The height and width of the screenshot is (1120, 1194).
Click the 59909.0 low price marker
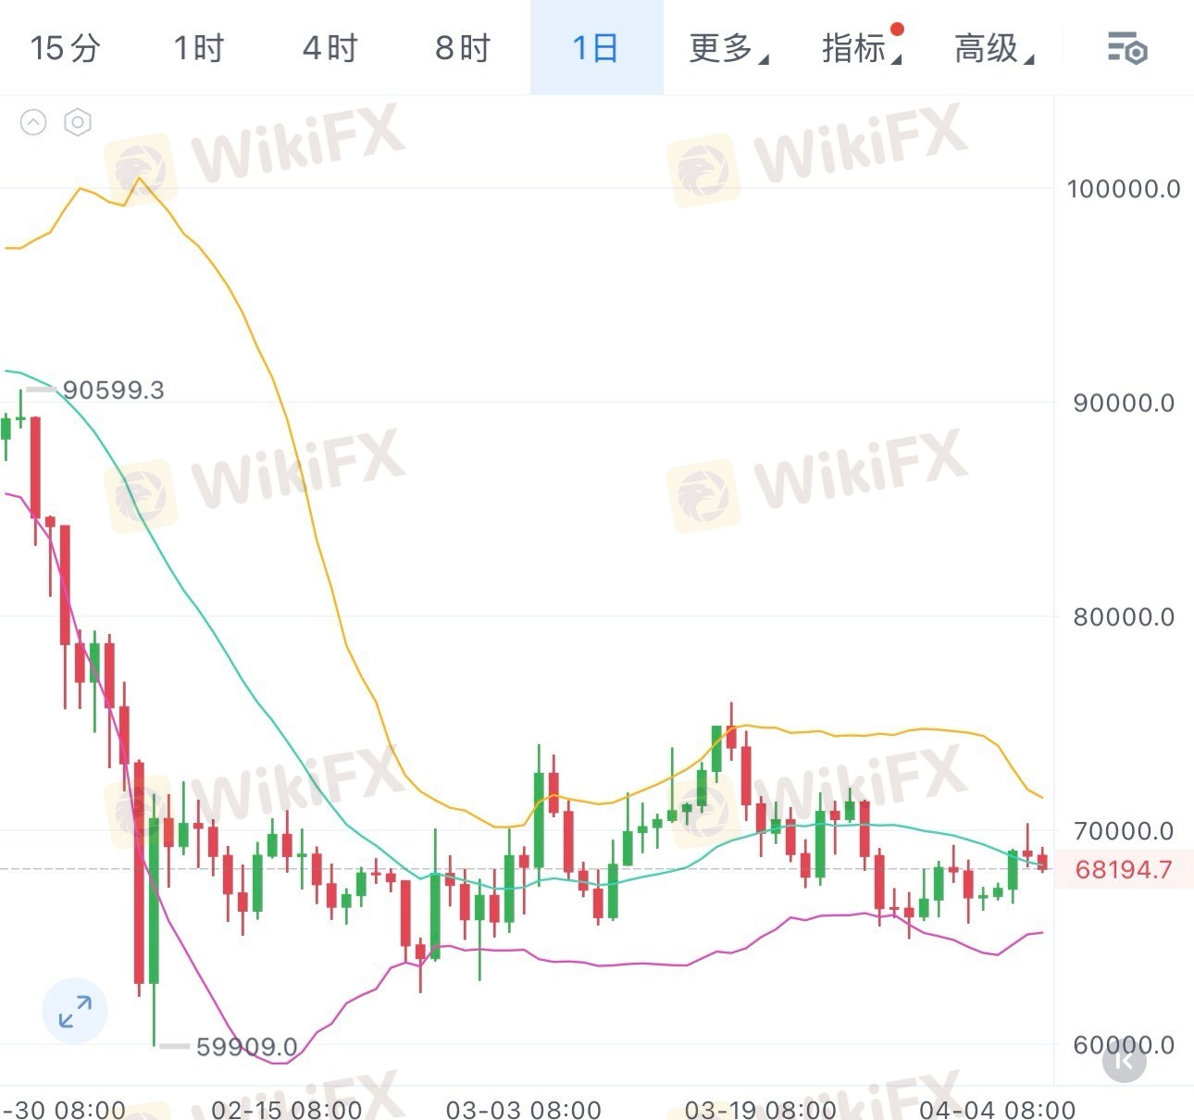click(x=246, y=1047)
